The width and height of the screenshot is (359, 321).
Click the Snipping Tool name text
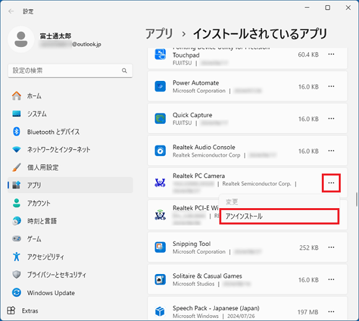tap(191, 243)
